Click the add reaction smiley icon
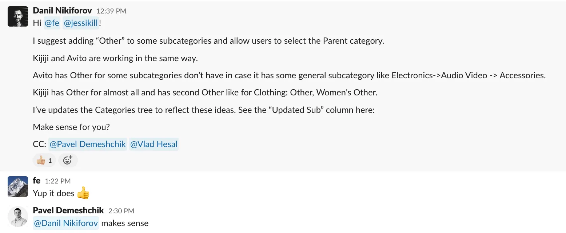Image resolution: width=566 pixels, height=233 pixels. coord(68,160)
